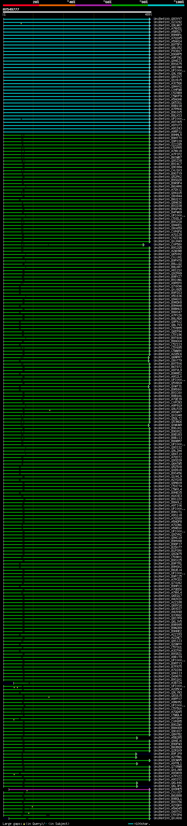187x826 pixels.
Task: Select hit UniRef100_Q94GX1
Action: pos(167,299)
